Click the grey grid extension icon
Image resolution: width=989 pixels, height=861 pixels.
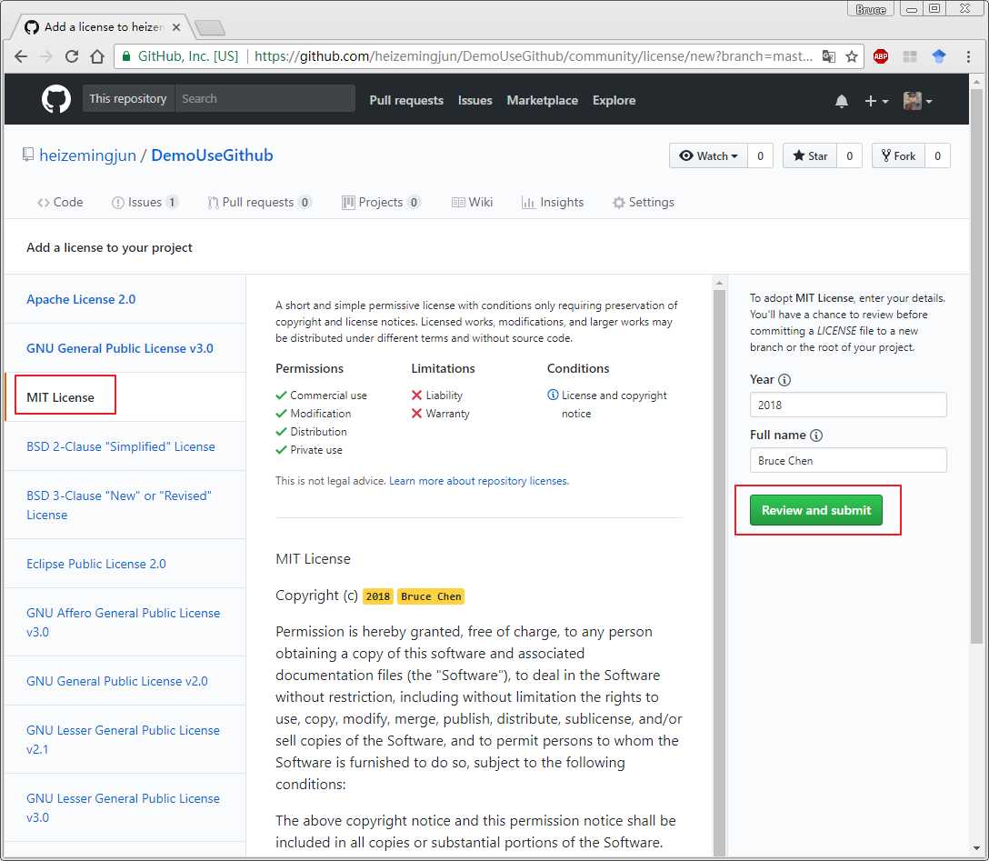pos(910,56)
